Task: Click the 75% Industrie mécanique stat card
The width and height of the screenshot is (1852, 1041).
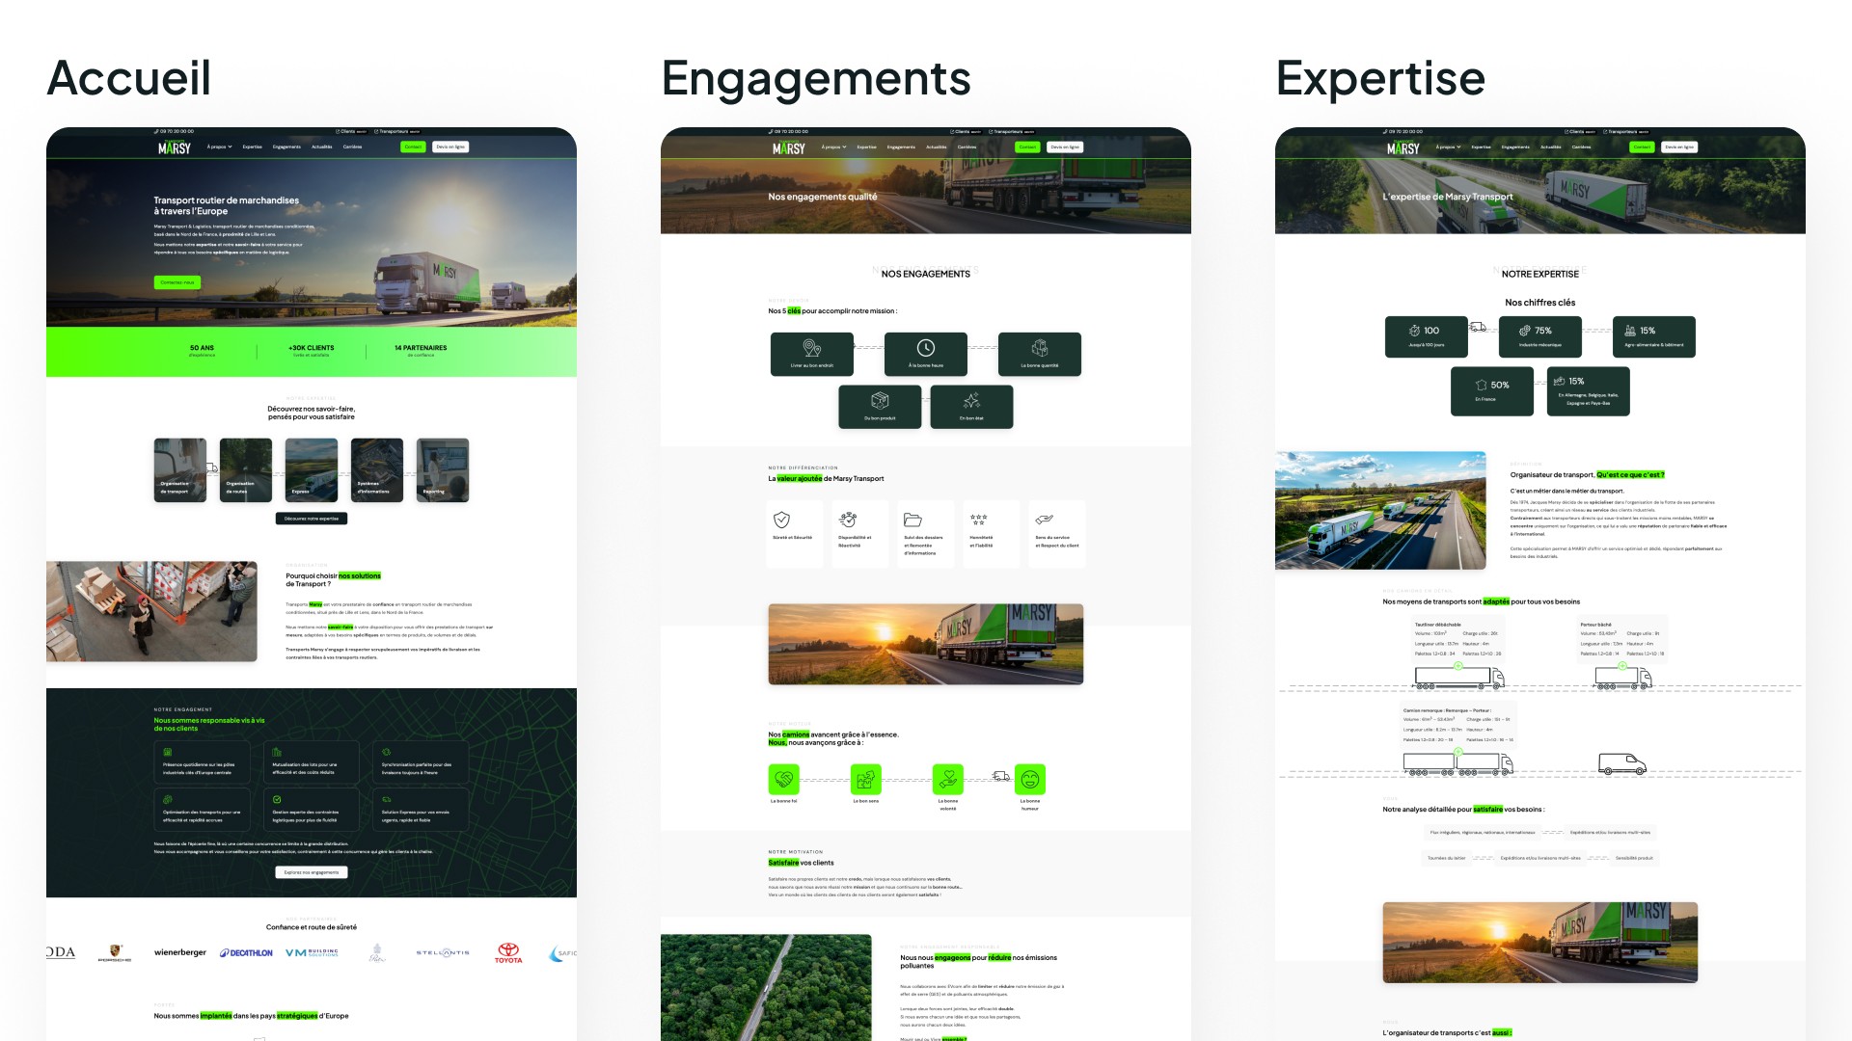Action: [x=1539, y=336]
